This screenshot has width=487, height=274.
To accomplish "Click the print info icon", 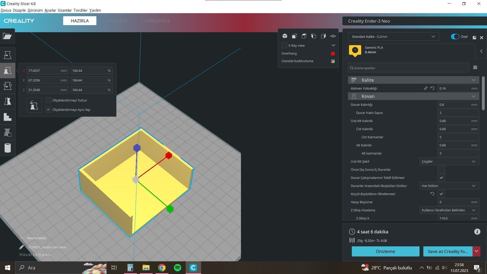I will (477, 232).
